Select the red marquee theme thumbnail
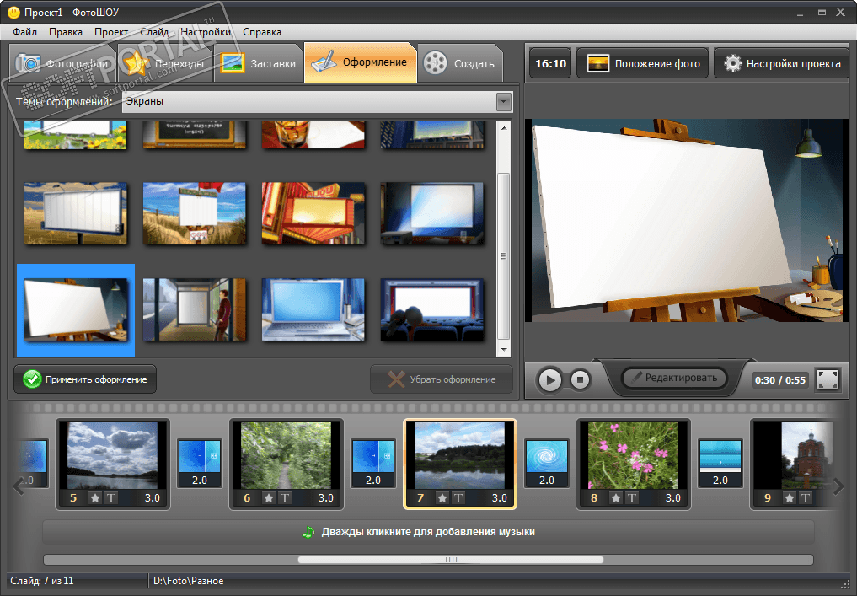 click(x=313, y=213)
